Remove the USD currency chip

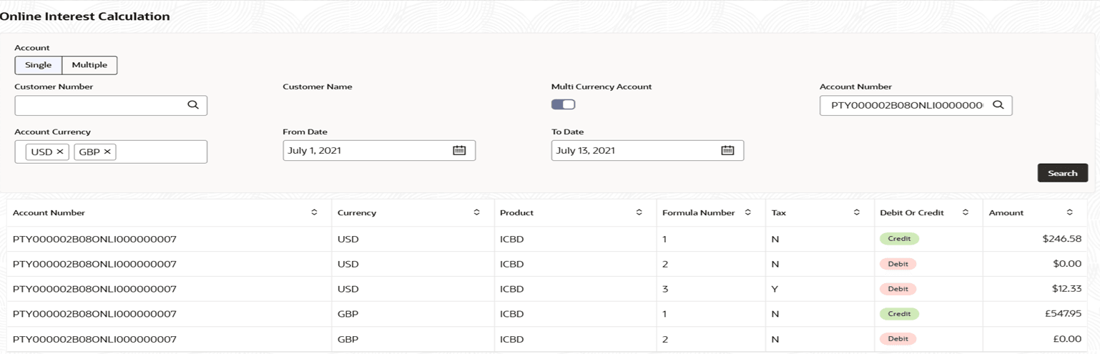(x=60, y=152)
